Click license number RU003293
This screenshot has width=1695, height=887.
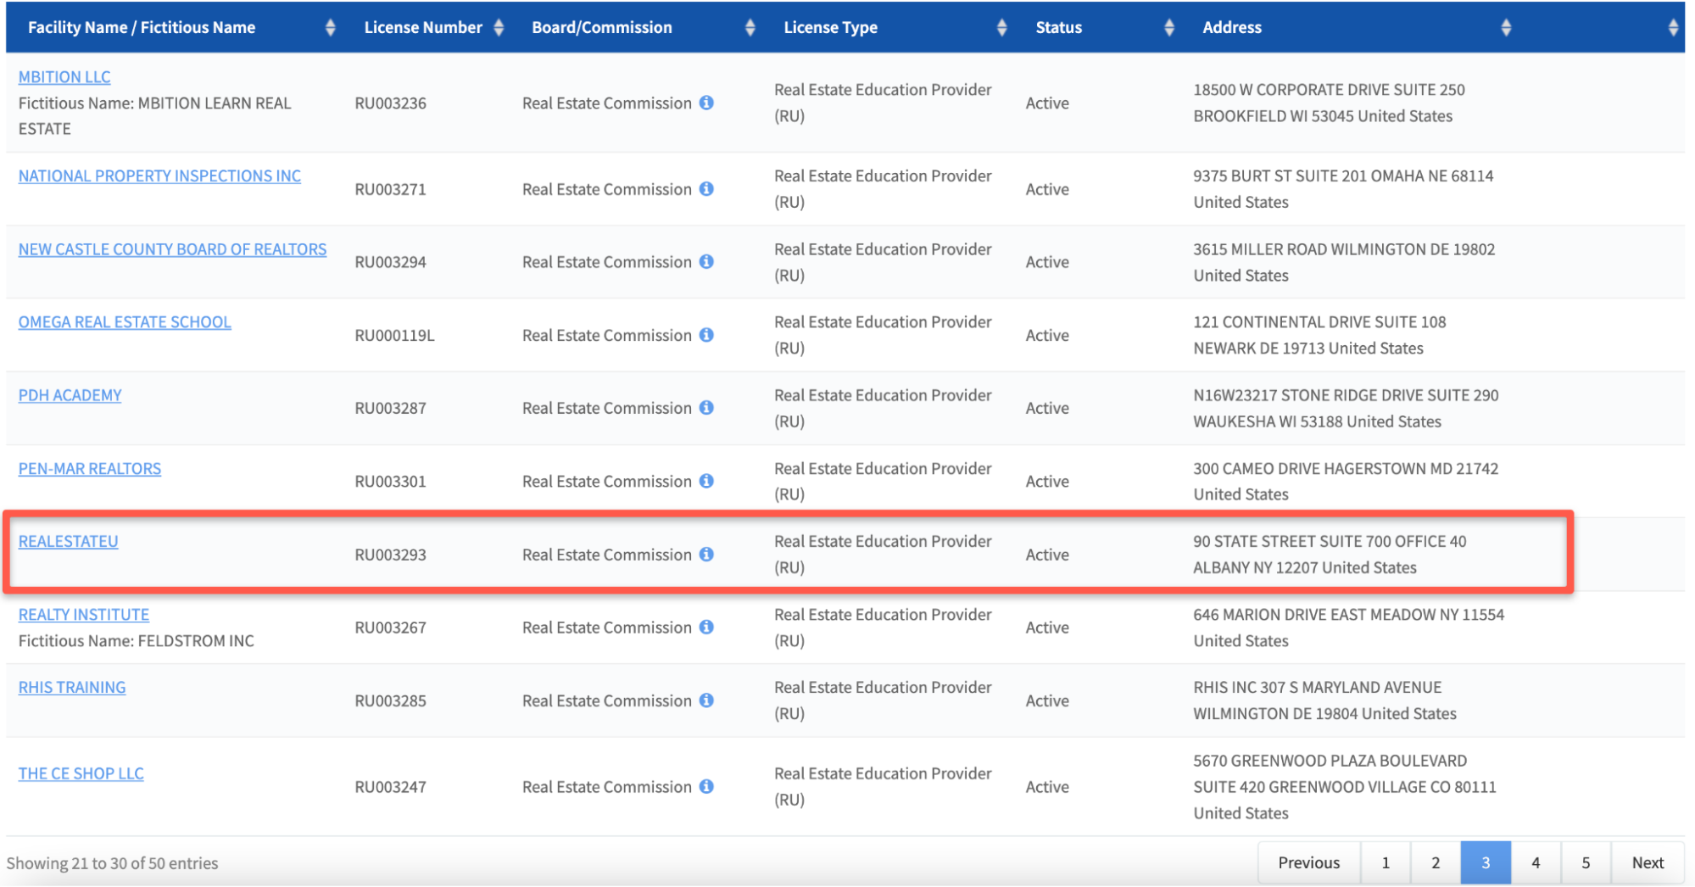pos(390,555)
